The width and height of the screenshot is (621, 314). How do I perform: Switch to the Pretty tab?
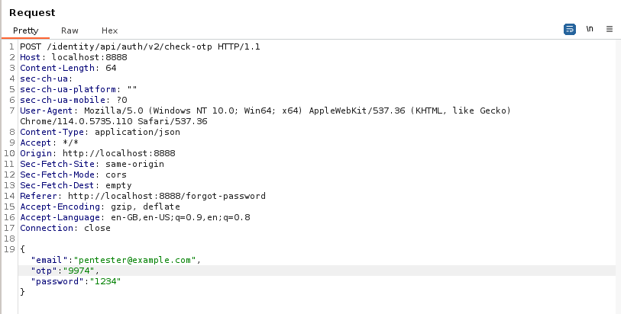[25, 30]
